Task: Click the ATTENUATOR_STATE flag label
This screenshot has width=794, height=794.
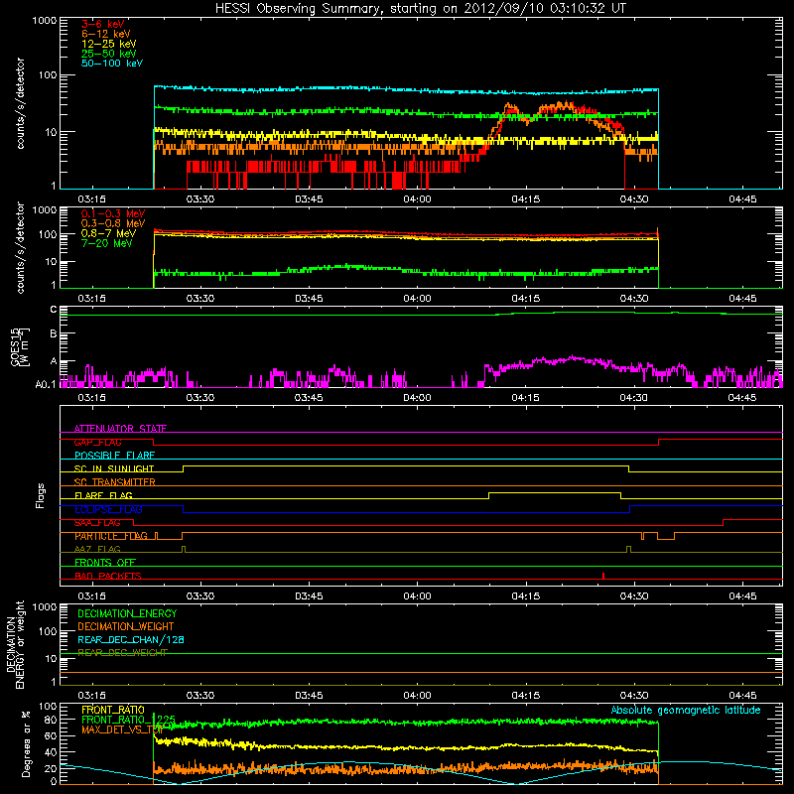Action: point(120,429)
